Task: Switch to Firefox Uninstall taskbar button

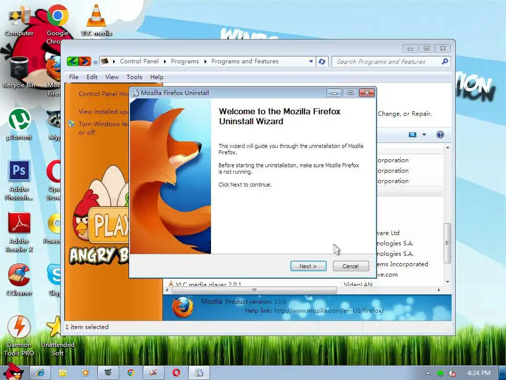Action: click(x=199, y=373)
